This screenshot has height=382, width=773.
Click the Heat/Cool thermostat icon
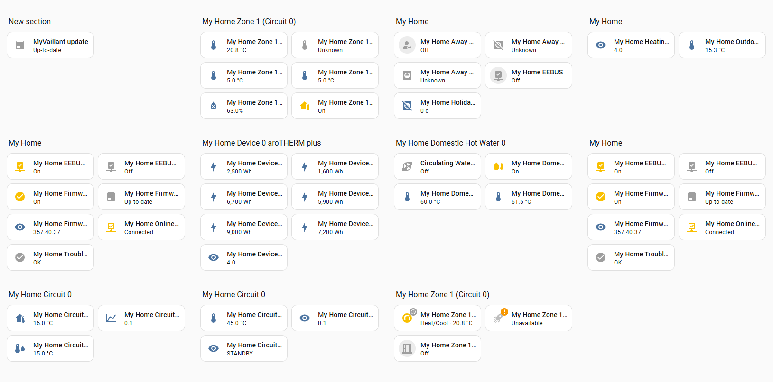pos(407,318)
